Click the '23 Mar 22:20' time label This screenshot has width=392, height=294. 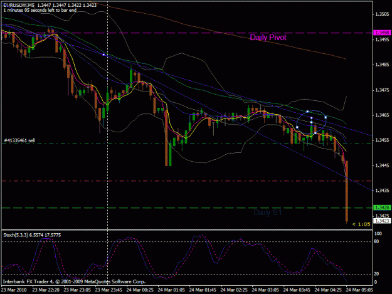(x=46, y=290)
